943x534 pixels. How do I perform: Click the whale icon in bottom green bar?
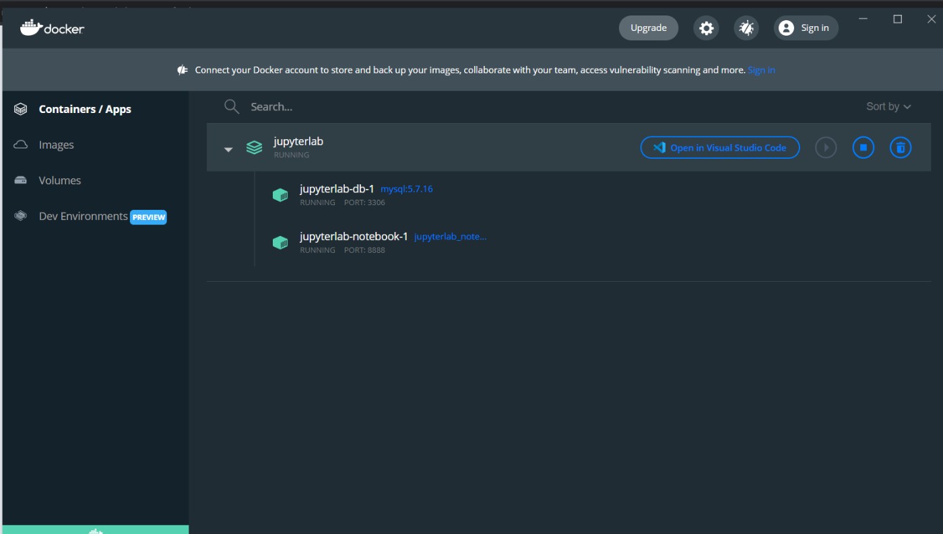point(96,531)
